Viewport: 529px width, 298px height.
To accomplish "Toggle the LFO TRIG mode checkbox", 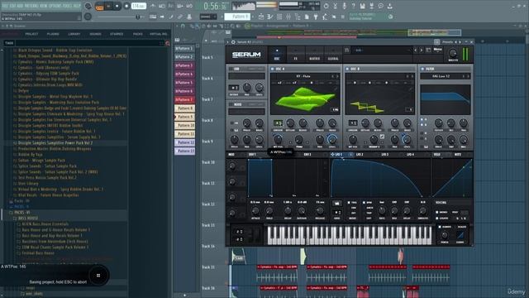I will click(349, 203).
